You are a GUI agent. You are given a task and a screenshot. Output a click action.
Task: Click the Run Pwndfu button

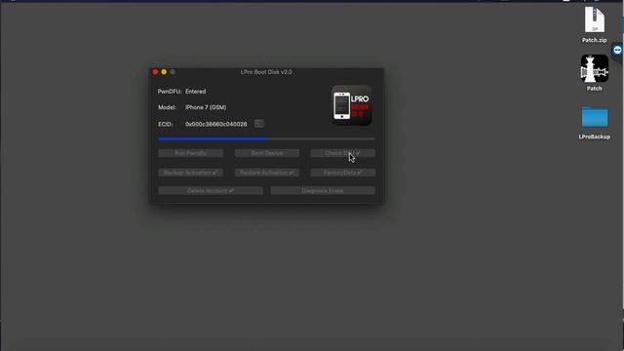point(191,153)
